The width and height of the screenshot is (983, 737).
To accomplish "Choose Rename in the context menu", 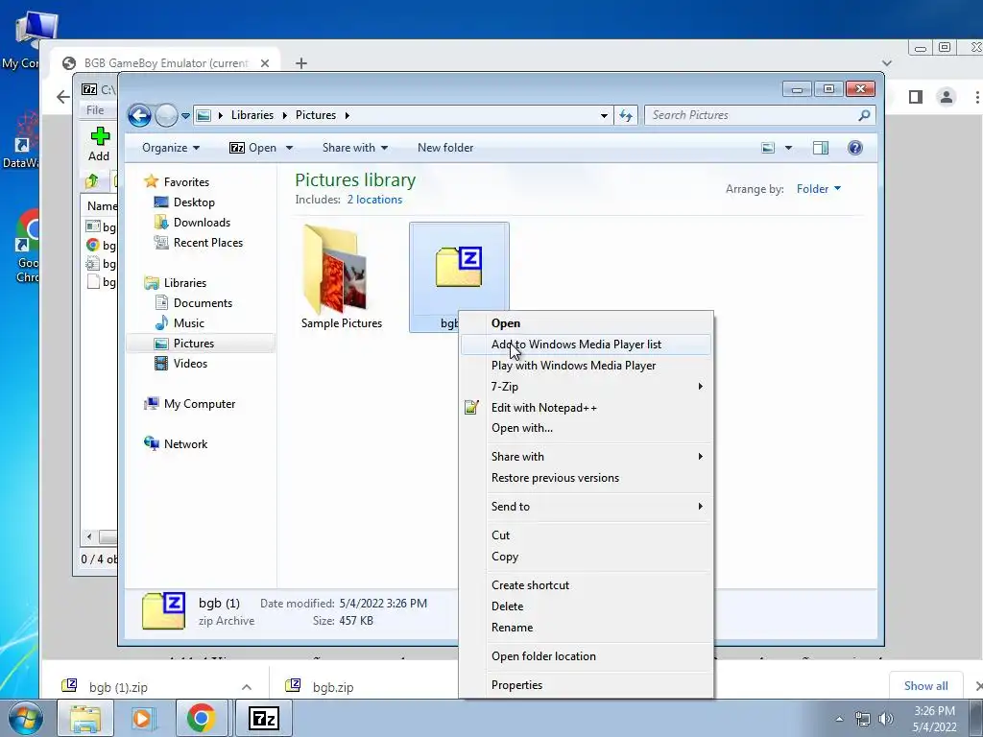I will coord(586,628).
